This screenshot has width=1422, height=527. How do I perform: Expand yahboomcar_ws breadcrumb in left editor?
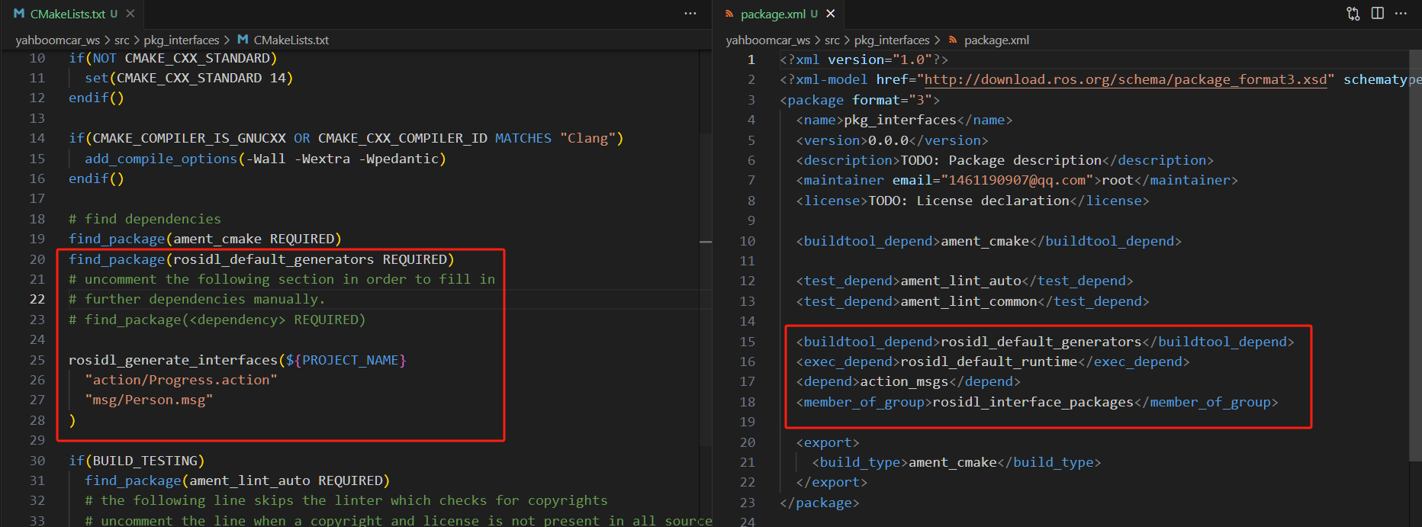pyautogui.click(x=57, y=40)
